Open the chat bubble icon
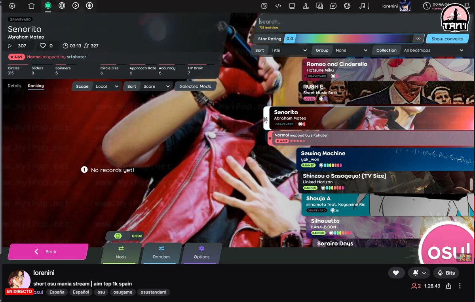This screenshot has width=475, height=302. pyautogui.click(x=333, y=6)
